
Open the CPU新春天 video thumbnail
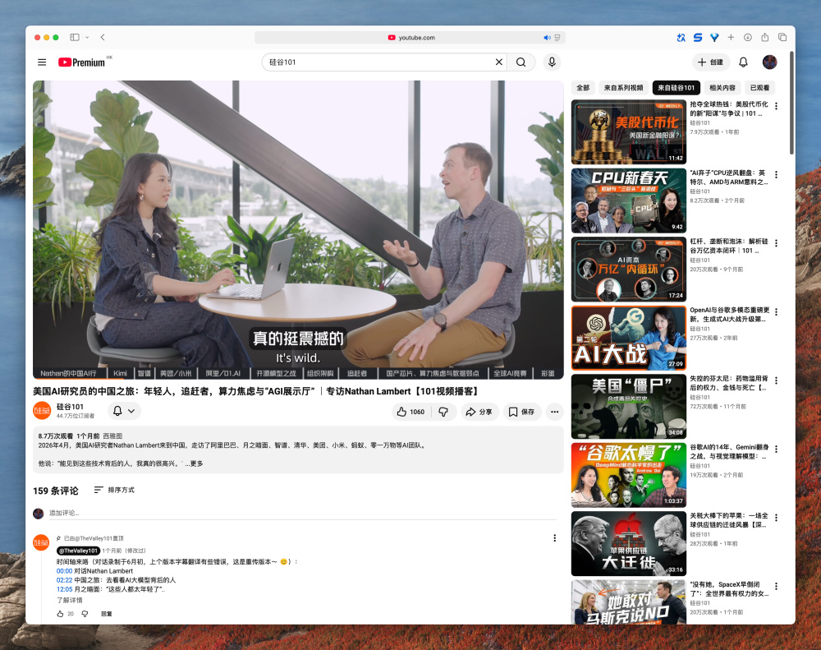[x=628, y=201]
